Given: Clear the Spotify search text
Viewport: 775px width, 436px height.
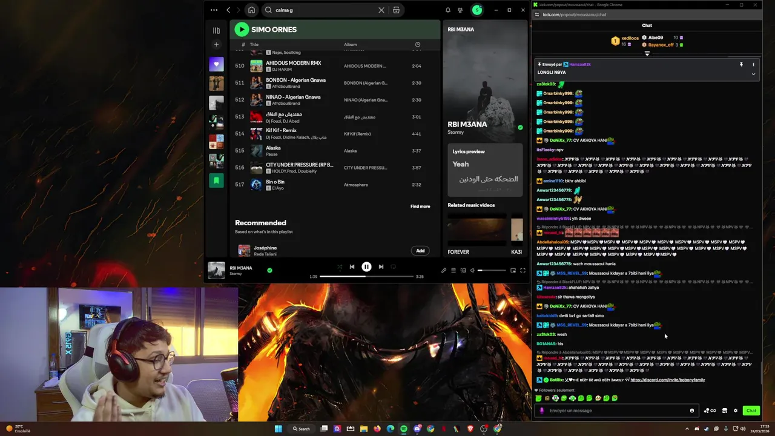Looking at the screenshot, I should [381, 10].
